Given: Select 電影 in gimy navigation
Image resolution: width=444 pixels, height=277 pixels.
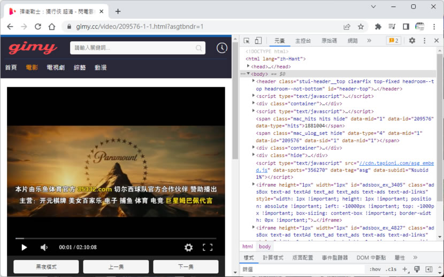Looking at the screenshot, I should [32, 67].
